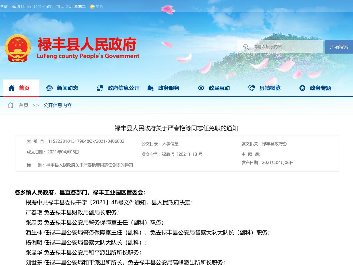353x265 pixels.
Task: Click the 楚雄 city label at top
Action: pos(4,6)
